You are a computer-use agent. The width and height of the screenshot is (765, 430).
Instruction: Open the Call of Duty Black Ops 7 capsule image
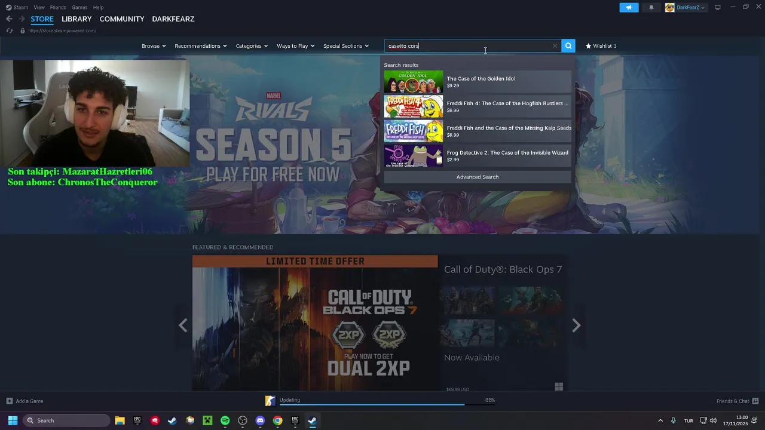[315, 323]
